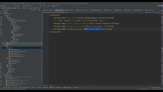Open the Terminal tool window

click(52, 87)
